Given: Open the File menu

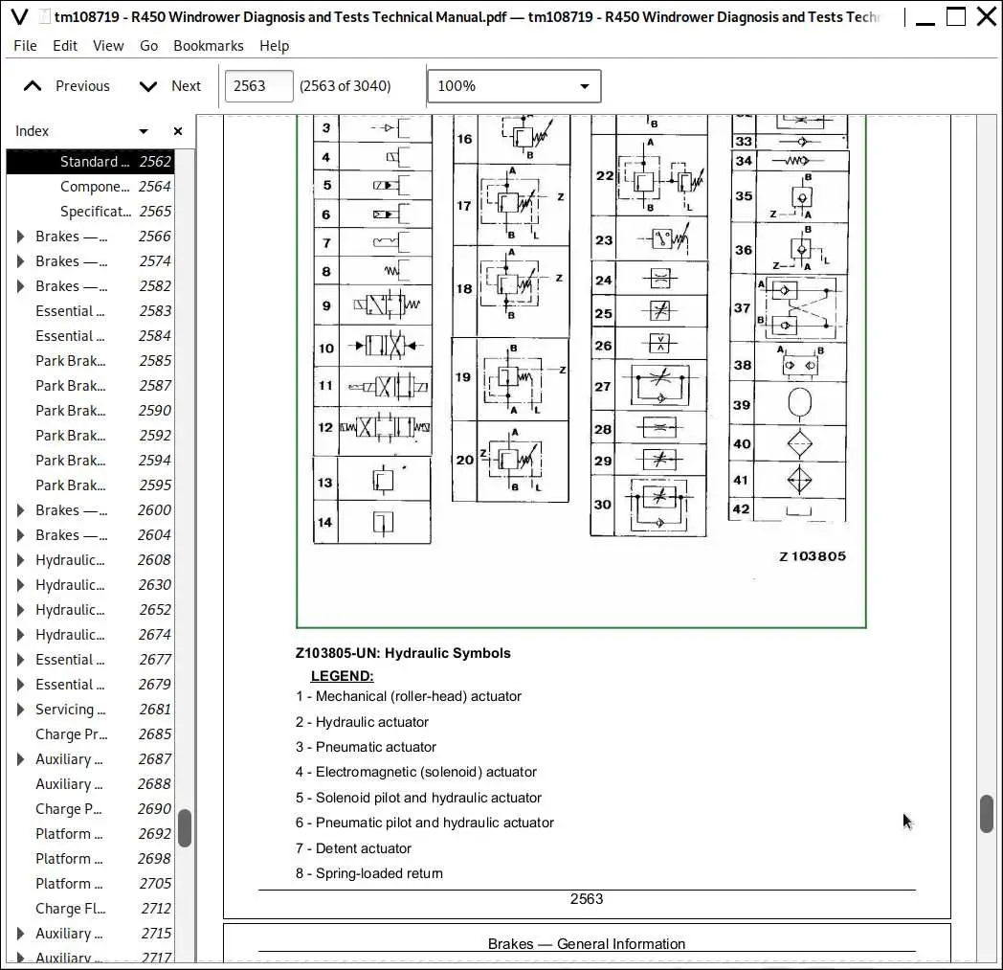Looking at the screenshot, I should (26, 45).
